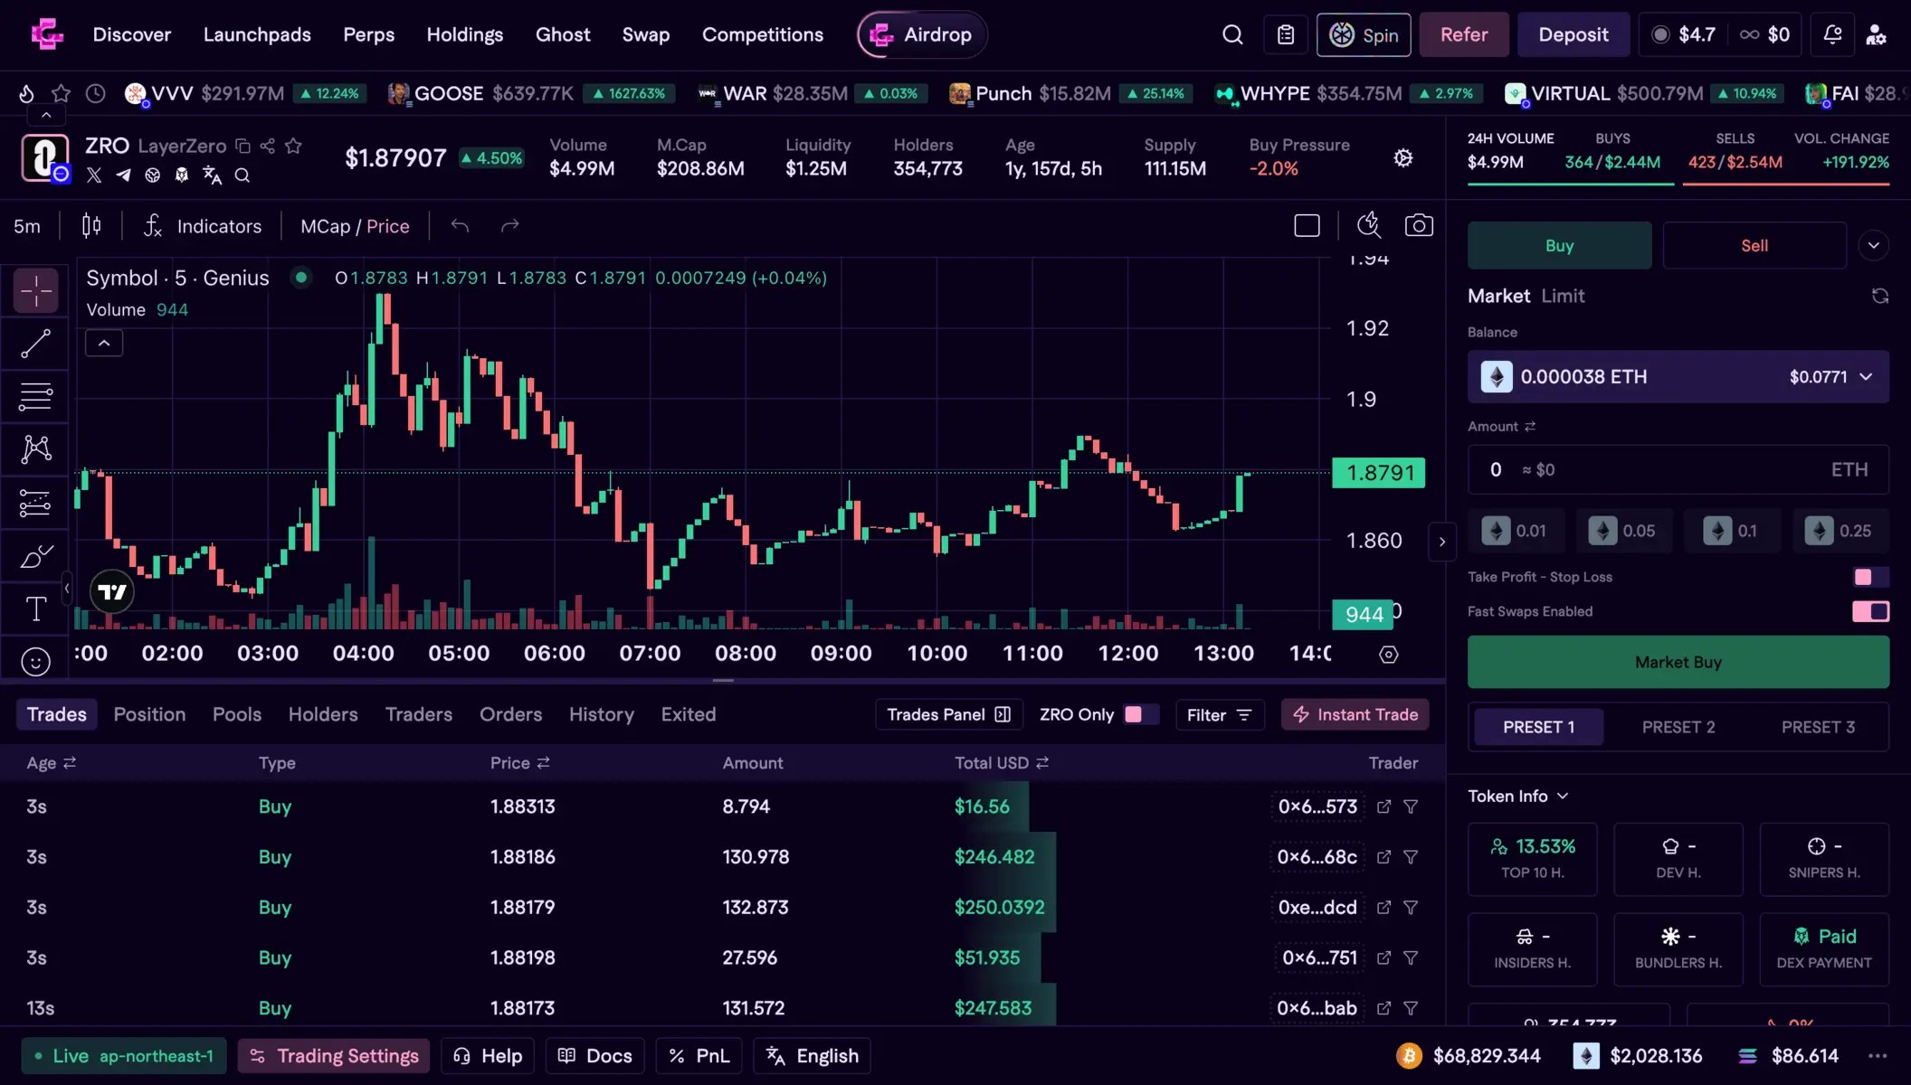The image size is (1911, 1085).
Task: Open Instant Trade
Action: tap(1355, 714)
